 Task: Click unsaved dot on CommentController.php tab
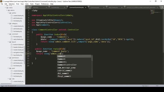[86, 7]
